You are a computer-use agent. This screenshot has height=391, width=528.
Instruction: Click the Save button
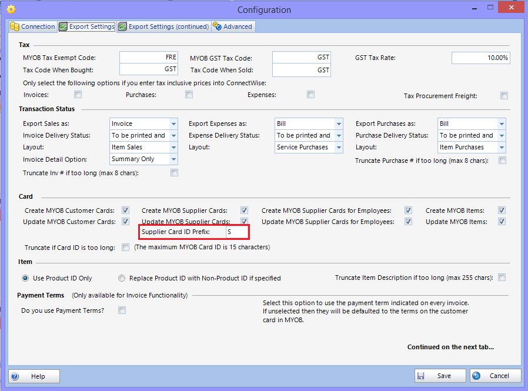coord(440,376)
